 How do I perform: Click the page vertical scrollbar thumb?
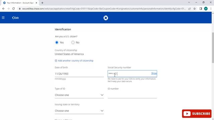pyautogui.click(x=213, y=48)
